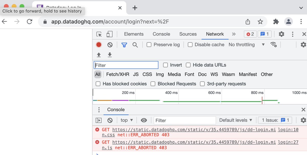This screenshot has width=307, height=155.
Task: Create live expression with eye icon
Action: pyautogui.click(x=144, y=120)
